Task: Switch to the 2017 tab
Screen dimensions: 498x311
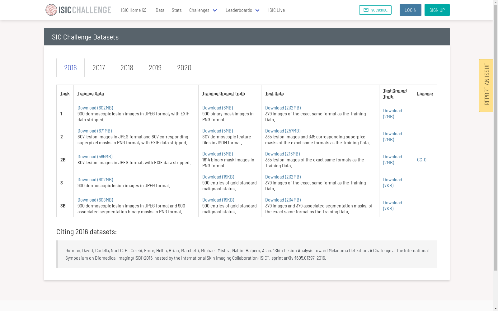Action: pyautogui.click(x=99, y=67)
